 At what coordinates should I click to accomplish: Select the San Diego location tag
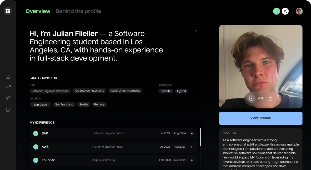pyautogui.click(x=40, y=104)
